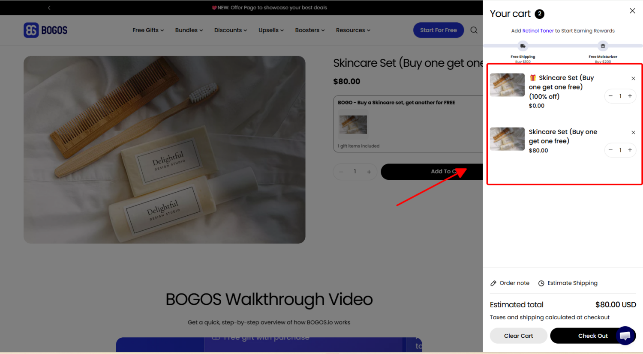This screenshot has height=354, width=643.
Task: Open Estimate Shipping clock icon
Action: 541,283
